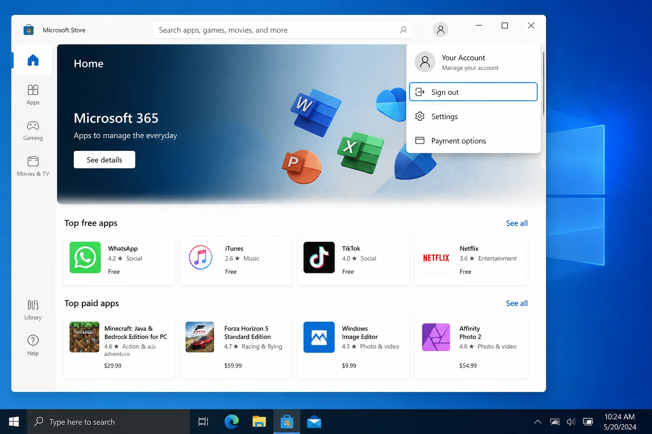Click the Microsoft 365 banner heading
This screenshot has height=434, width=652.
pyautogui.click(x=116, y=118)
